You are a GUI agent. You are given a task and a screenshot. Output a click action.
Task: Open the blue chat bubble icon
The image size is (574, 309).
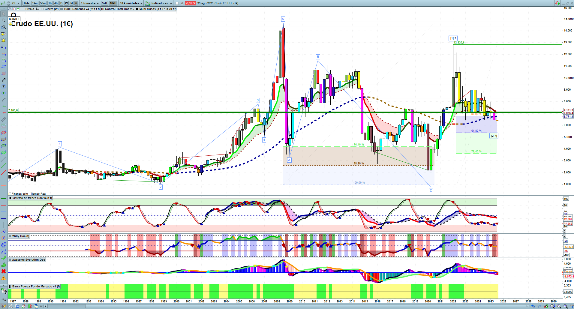(x=17, y=306)
